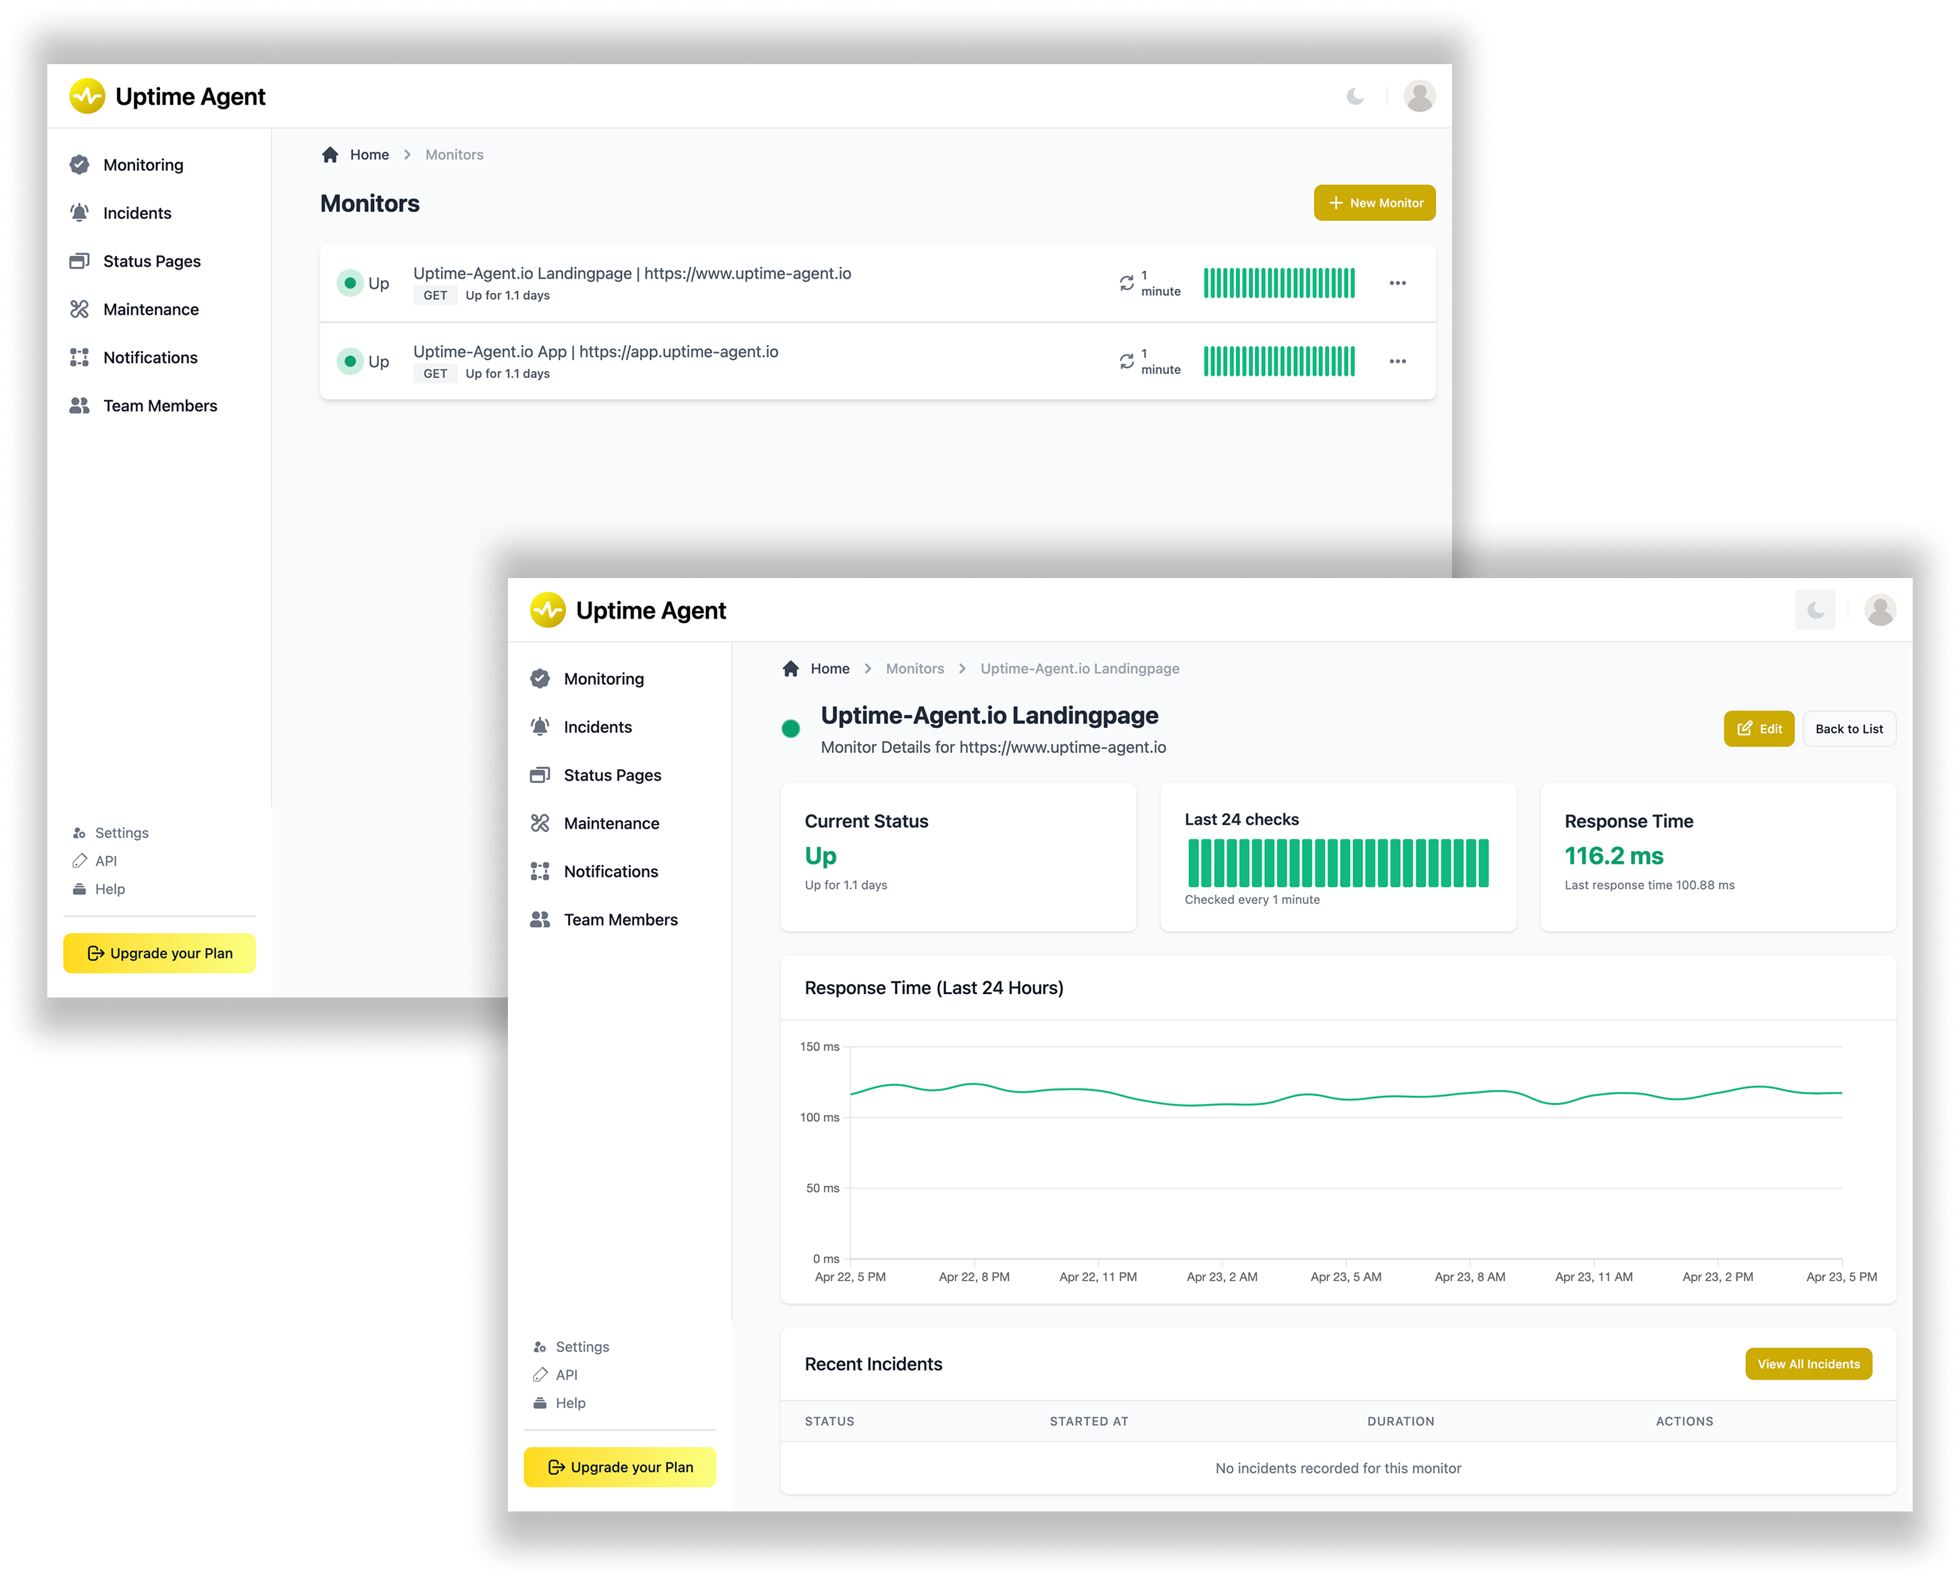The image size is (1960, 1581).
Task: Click 'No incidents recorded for this monitor' text
Action: 1338,1468
